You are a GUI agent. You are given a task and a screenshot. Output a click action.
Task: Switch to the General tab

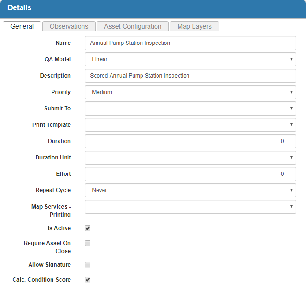click(22, 27)
